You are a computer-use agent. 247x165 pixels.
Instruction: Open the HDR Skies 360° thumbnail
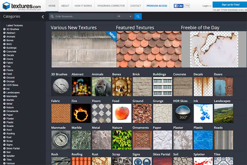(x=183, y=113)
